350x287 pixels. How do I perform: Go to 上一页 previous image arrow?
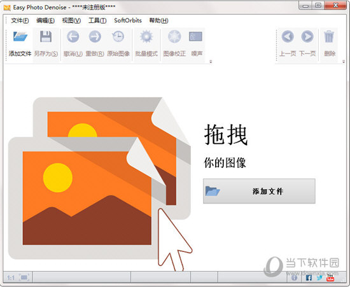[x=288, y=37]
